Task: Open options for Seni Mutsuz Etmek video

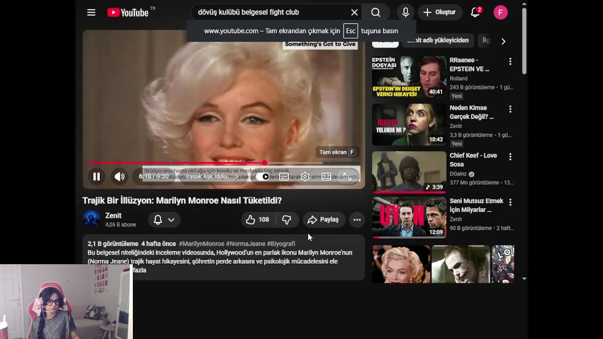Action: click(510, 202)
